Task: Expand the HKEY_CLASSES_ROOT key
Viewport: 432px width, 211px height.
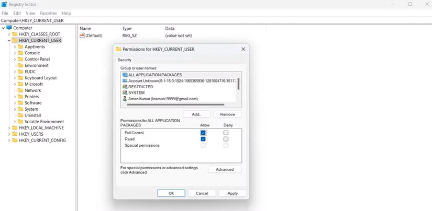Action: (9, 34)
